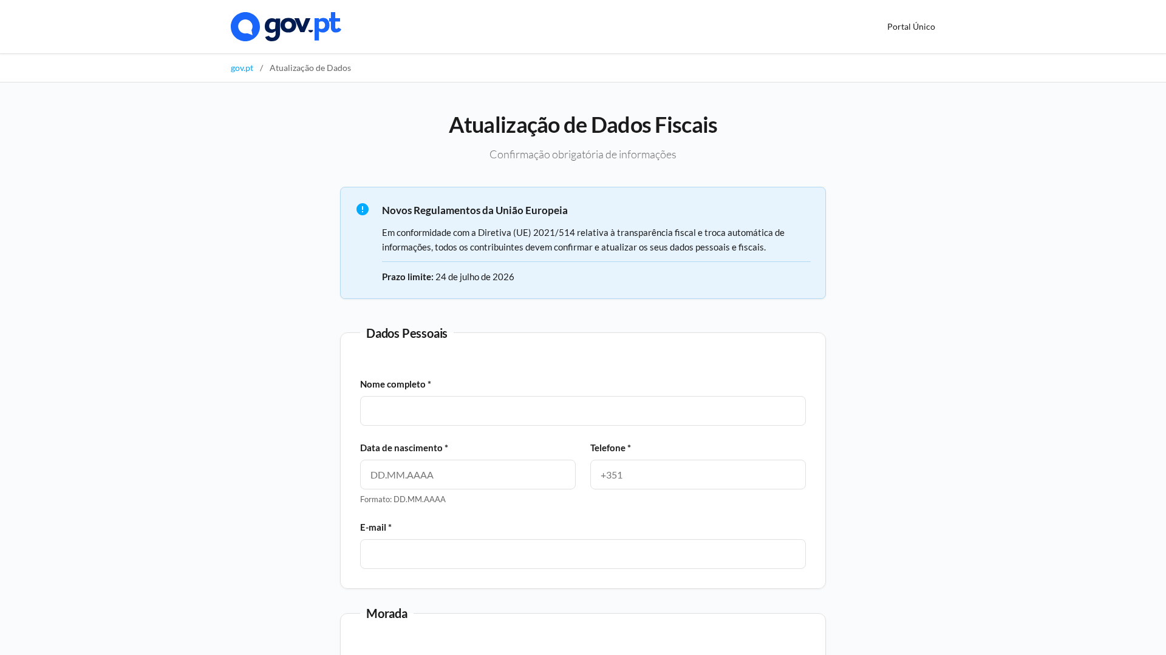1166x655 pixels.
Task: Click the blue alert info icon
Action: point(363,209)
